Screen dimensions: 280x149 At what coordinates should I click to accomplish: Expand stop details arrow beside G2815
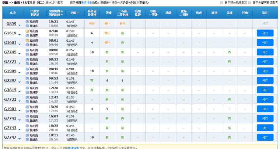click(x=20, y=92)
